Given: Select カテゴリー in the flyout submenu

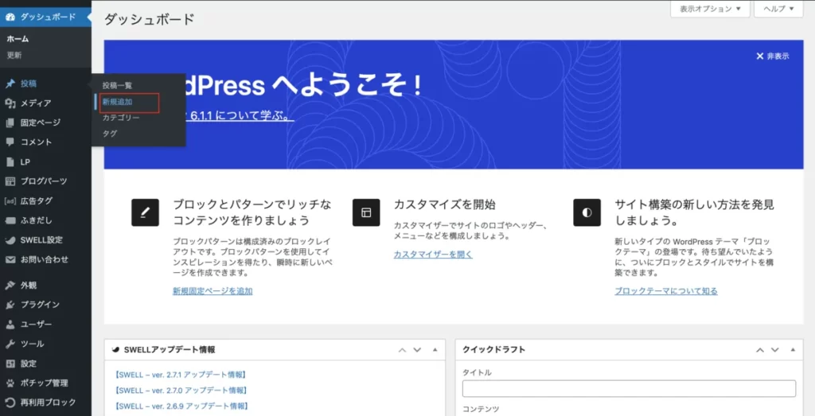Looking at the screenshot, I should click(121, 118).
